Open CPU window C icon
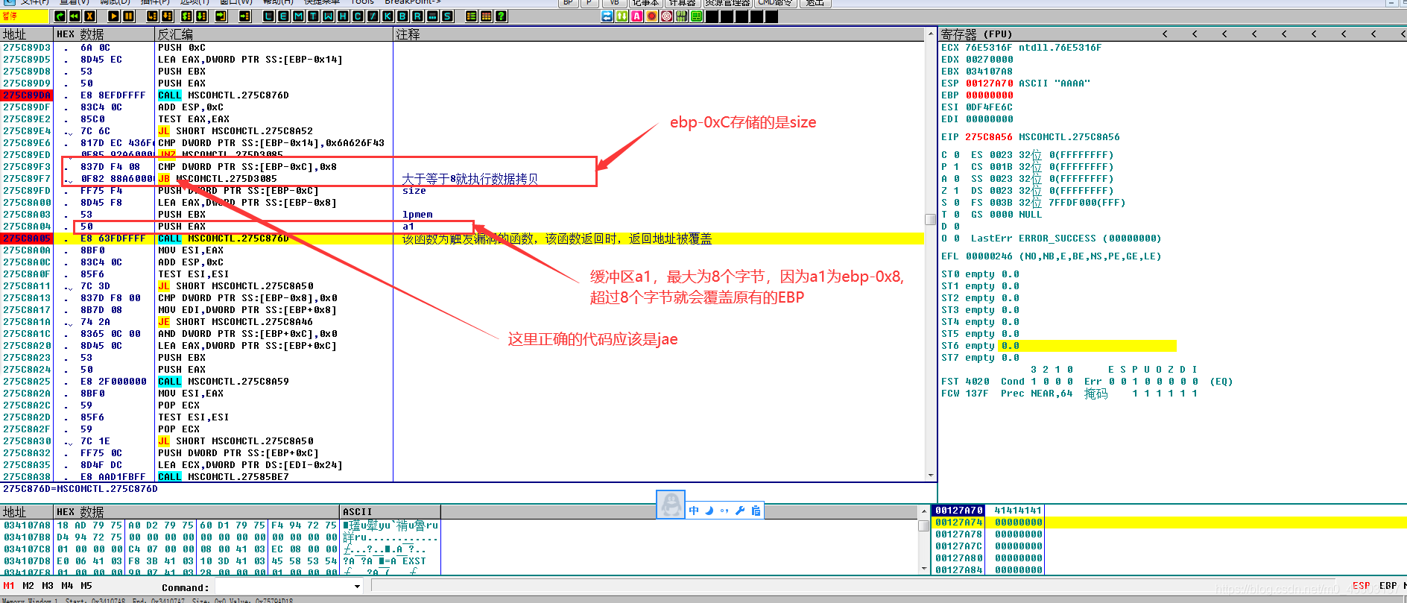Viewport: 1407px width, 603px height. tap(358, 16)
